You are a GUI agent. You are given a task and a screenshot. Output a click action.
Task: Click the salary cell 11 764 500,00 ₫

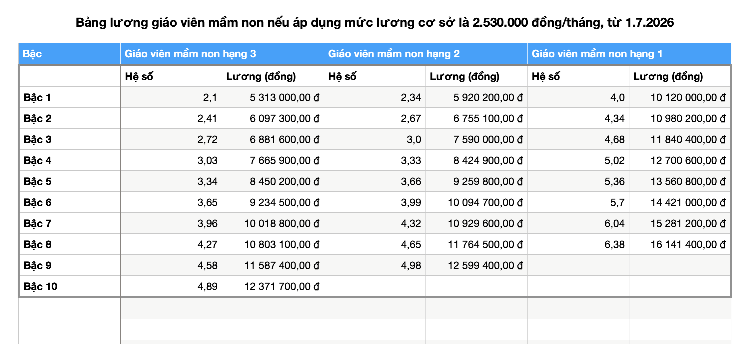[476, 244]
